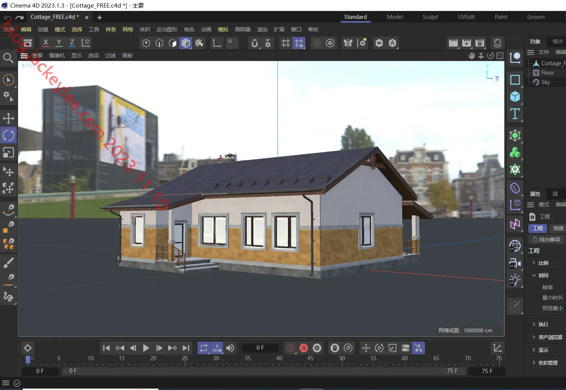Open the search magnifier icon
Viewport: 566px width, 390px height.
pos(8,58)
